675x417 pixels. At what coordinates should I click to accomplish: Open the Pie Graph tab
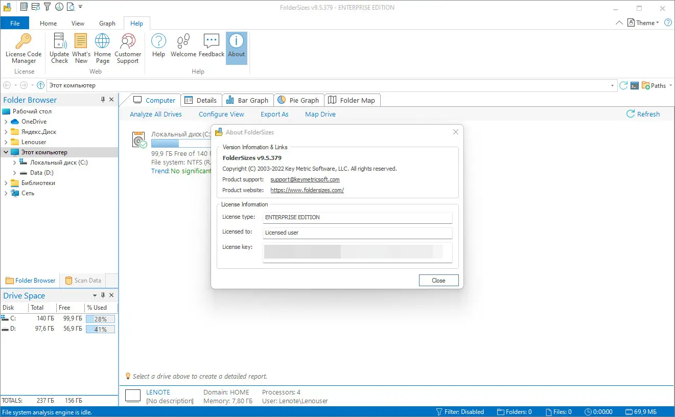[298, 100]
